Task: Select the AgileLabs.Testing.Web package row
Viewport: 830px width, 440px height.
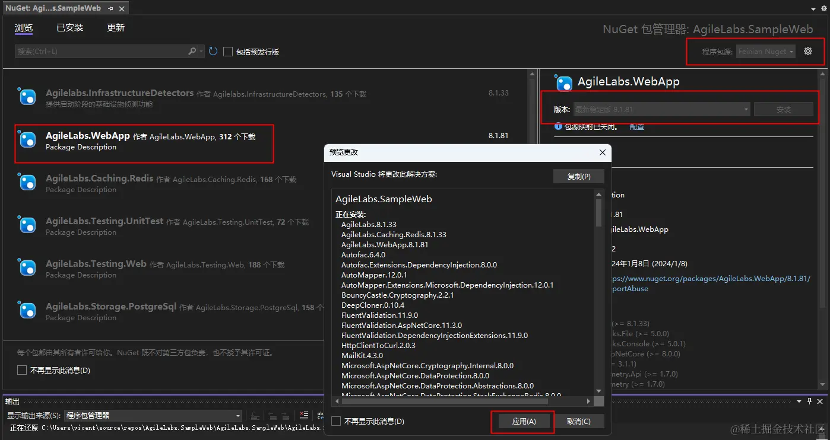Action: pyautogui.click(x=265, y=269)
